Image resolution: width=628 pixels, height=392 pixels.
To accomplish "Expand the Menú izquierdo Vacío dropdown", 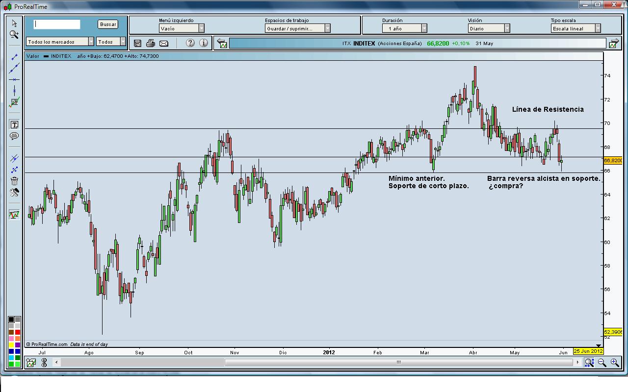I will pyautogui.click(x=182, y=28).
